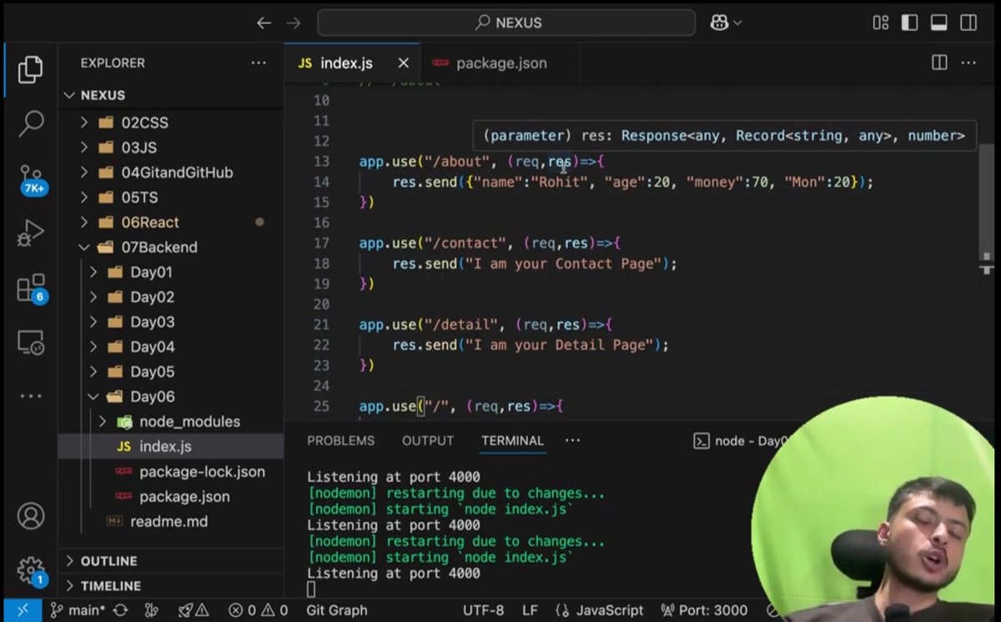
Task: Toggle the Primary Side Bar visibility
Action: (909, 23)
